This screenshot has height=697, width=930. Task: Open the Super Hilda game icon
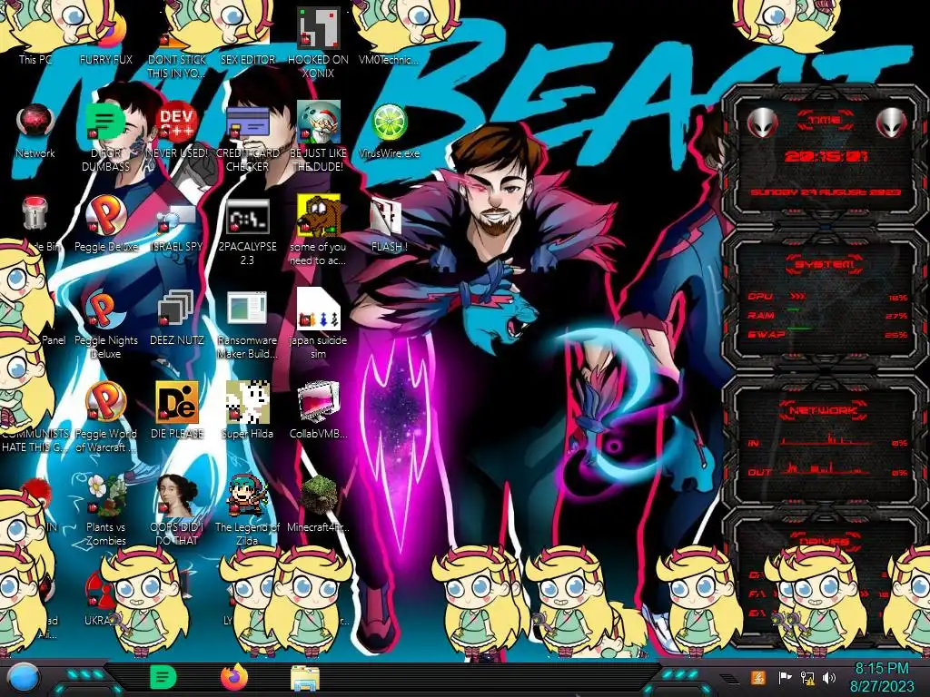pyautogui.click(x=247, y=411)
